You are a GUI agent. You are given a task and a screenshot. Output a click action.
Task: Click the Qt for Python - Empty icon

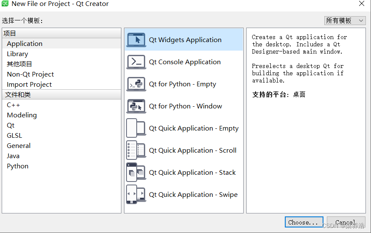tap(136, 84)
